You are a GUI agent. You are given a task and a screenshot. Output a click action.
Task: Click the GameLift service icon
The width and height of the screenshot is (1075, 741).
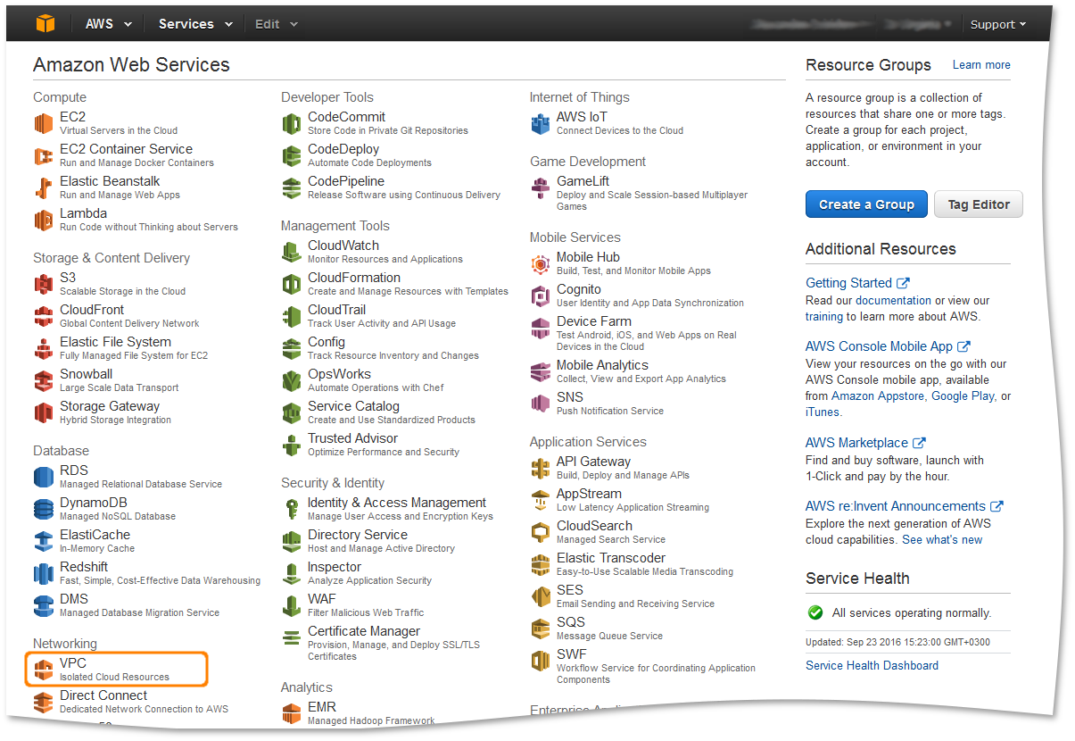[540, 187]
